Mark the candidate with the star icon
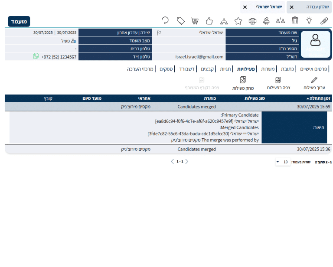This screenshot has height=267, width=333. 238,21
